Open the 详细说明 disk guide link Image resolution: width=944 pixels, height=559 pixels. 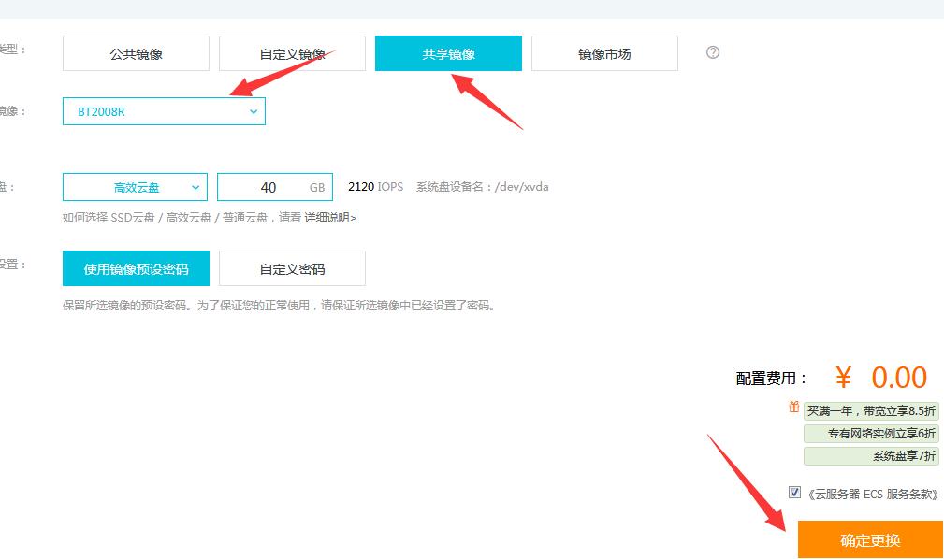[330, 218]
